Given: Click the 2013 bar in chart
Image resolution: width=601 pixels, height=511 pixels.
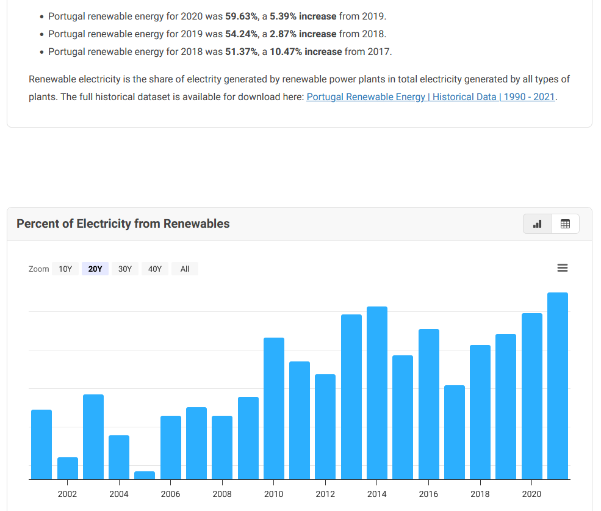Looking at the screenshot, I should [x=351, y=397].
